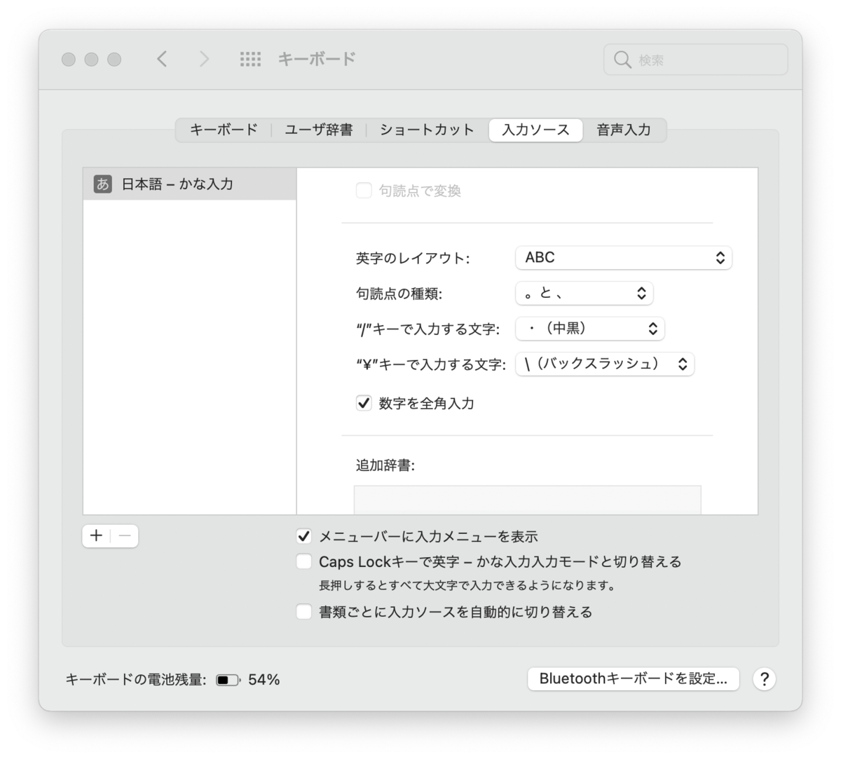This screenshot has height=759, width=841.
Task: Uncheck 数字を全角入力
Action: pyautogui.click(x=364, y=403)
